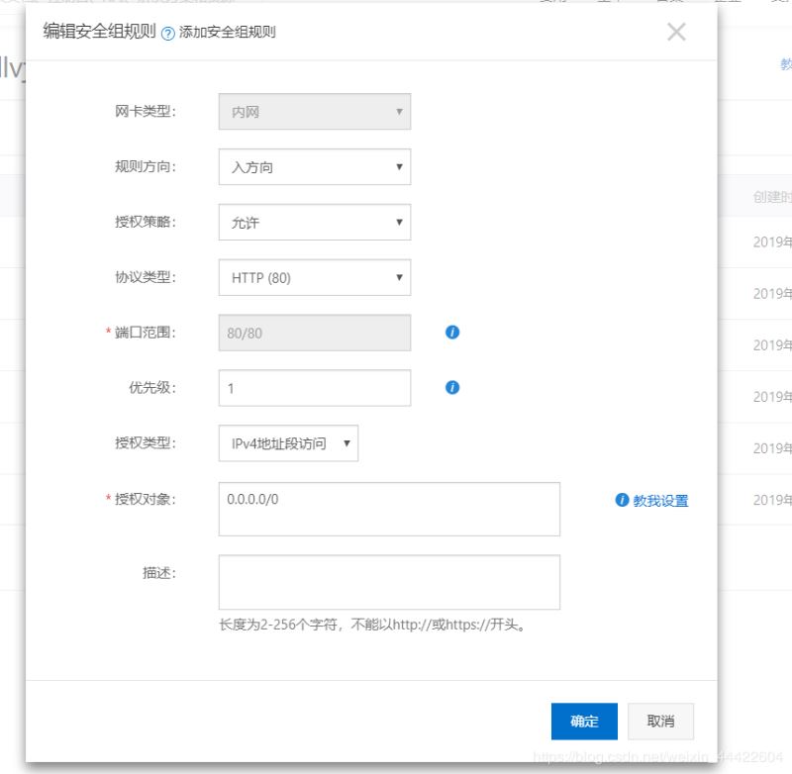Click the 取消 cancel button
Screen dimensions: 792x774
click(x=661, y=722)
